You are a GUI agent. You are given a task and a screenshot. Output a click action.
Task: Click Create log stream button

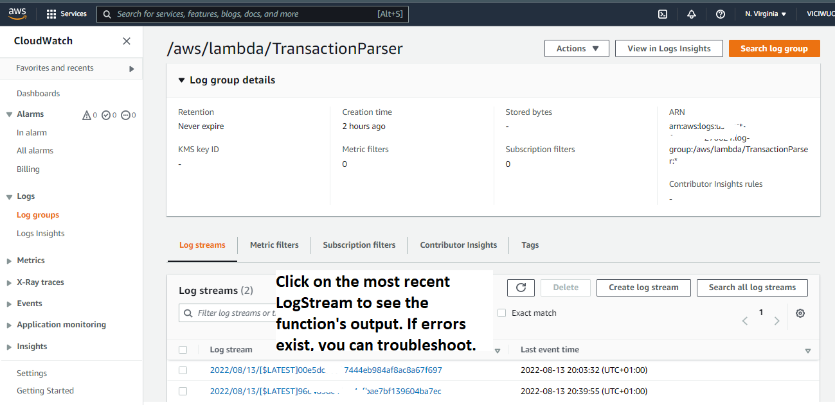[x=643, y=288]
